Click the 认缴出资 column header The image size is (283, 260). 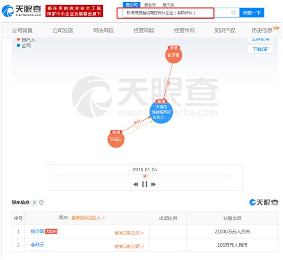point(232,218)
